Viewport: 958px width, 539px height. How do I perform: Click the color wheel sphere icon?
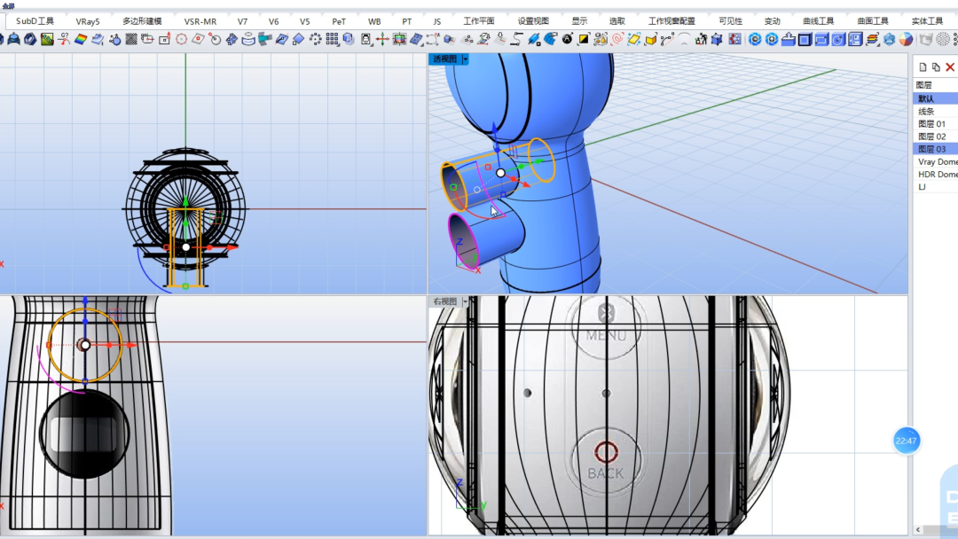pos(906,40)
